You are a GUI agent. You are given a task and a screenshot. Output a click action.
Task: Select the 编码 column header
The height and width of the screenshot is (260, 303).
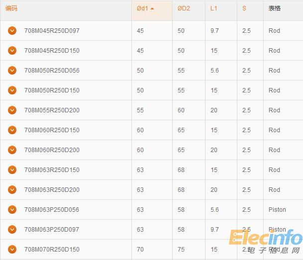point(11,8)
